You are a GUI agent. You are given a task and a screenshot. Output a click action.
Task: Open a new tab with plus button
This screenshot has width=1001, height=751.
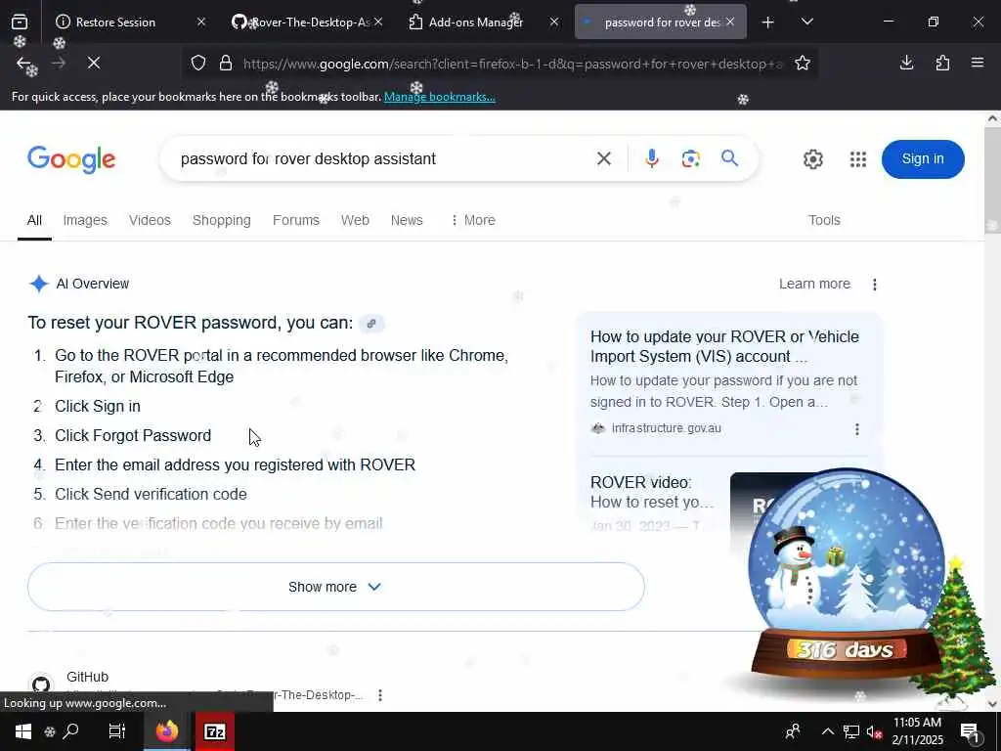[768, 22]
